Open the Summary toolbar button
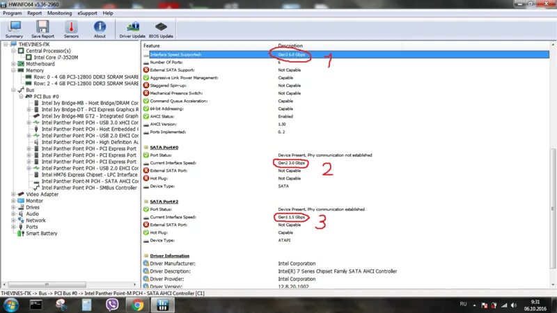The height and width of the screenshot is (313, 557). [x=14, y=29]
